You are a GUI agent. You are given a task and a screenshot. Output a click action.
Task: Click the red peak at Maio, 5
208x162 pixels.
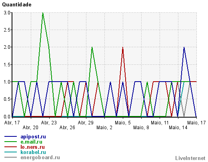pos(123,47)
